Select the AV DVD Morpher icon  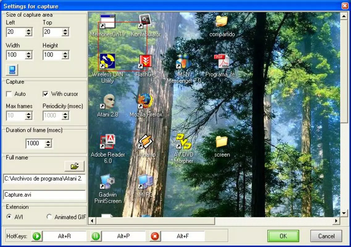click(x=184, y=142)
